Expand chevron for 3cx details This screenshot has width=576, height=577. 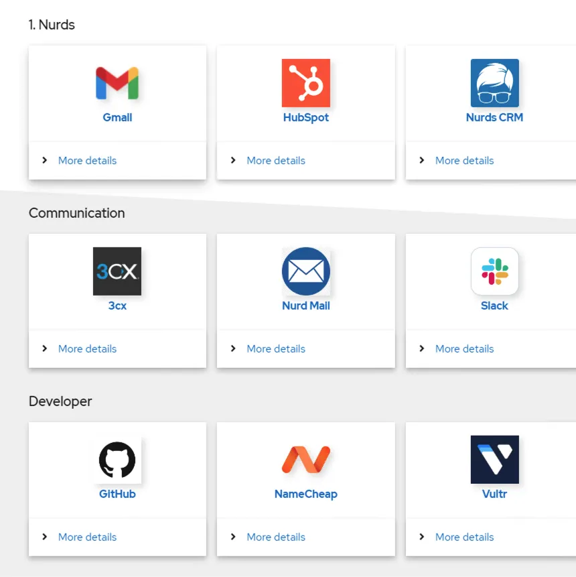pos(44,348)
